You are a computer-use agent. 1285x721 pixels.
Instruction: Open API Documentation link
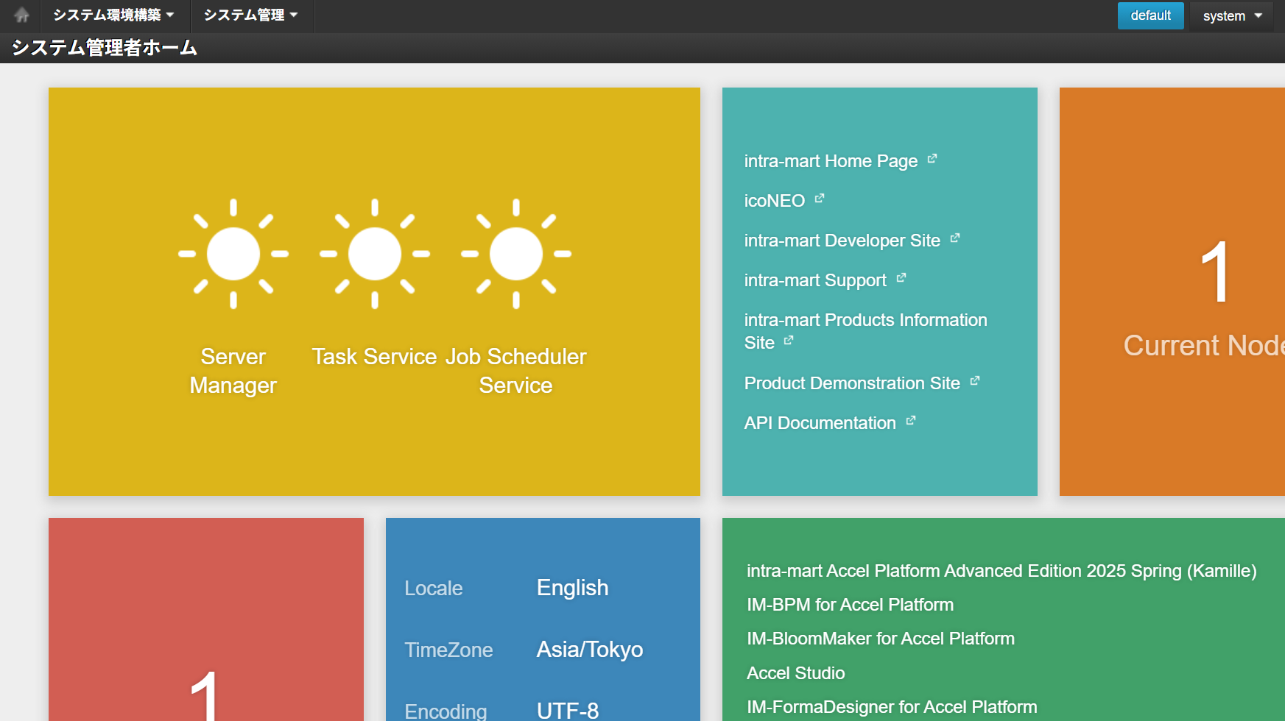[820, 423]
